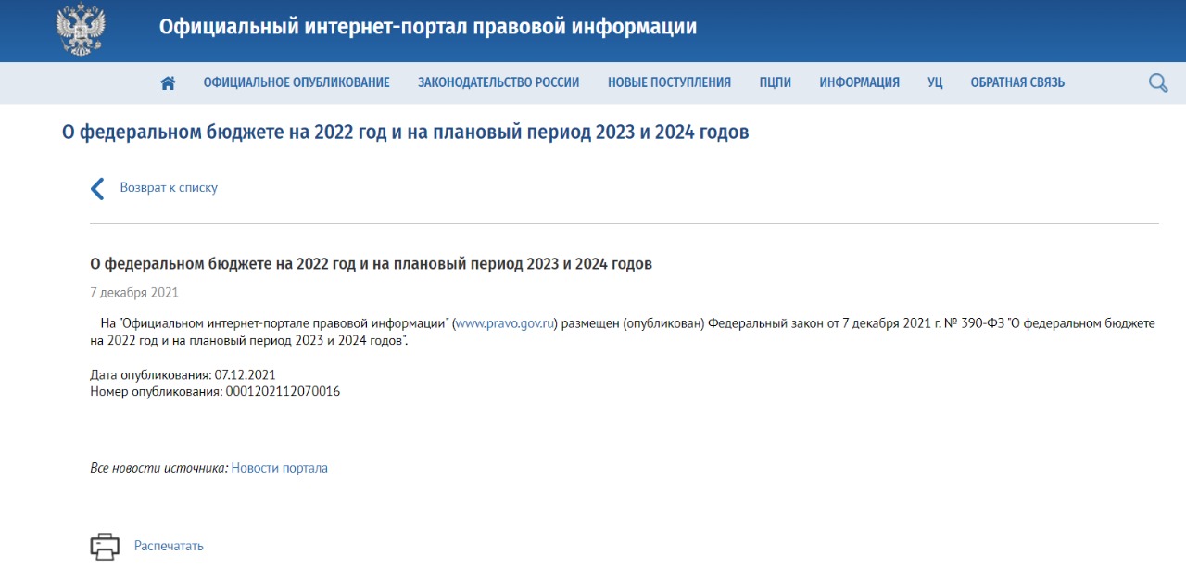This screenshot has height=581, width=1186.
Task: Click the Распечатать link
Action: (169, 546)
